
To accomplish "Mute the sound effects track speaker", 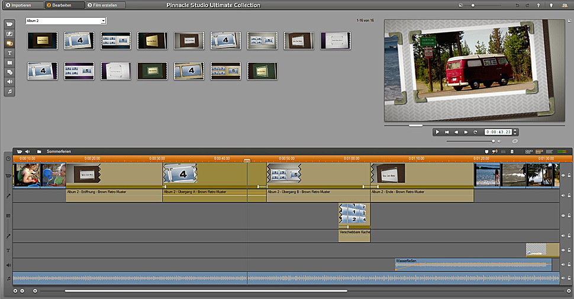I will coord(563,264).
